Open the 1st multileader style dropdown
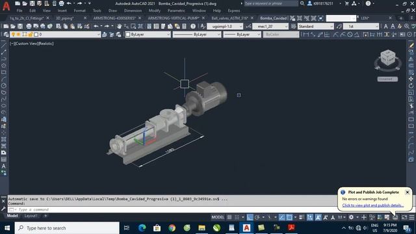The image size is (416, 234). (x=361, y=26)
